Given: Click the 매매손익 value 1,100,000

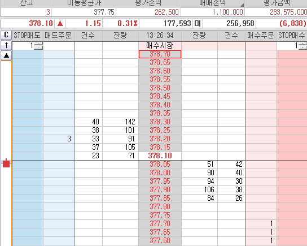Looking at the screenshot, I should [x=227, y=12].
